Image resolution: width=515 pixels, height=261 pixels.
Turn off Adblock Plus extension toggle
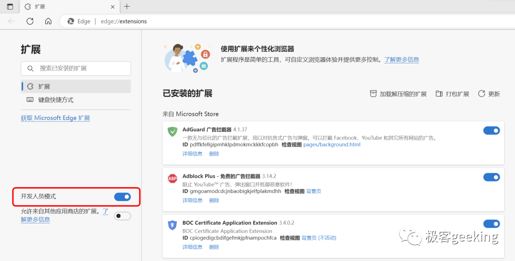pyautogui.click(x=491, y=177)
